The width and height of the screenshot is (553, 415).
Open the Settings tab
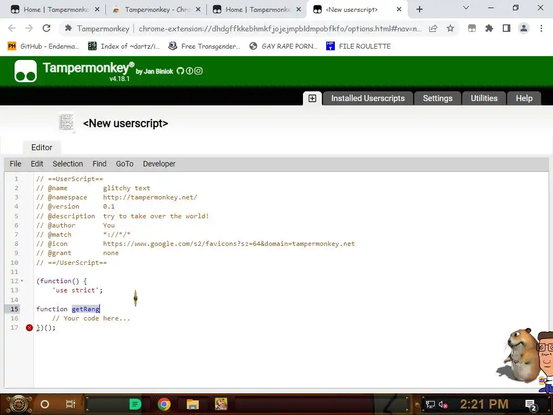(437, 98)
